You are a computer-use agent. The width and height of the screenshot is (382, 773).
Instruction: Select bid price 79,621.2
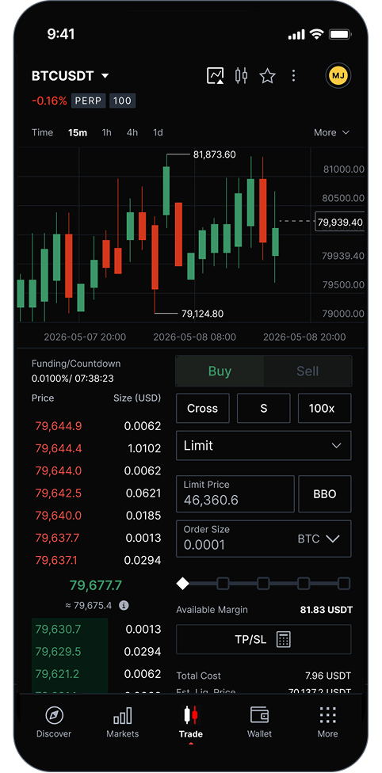58,673
